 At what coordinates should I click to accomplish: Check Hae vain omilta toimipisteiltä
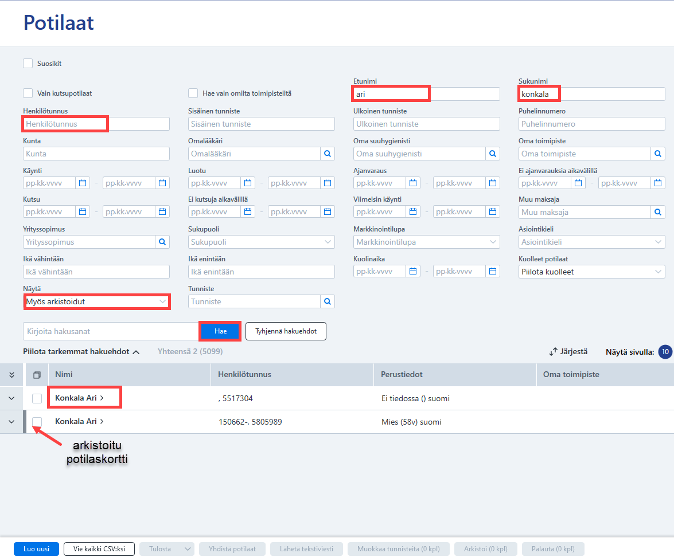coord(193,93)
